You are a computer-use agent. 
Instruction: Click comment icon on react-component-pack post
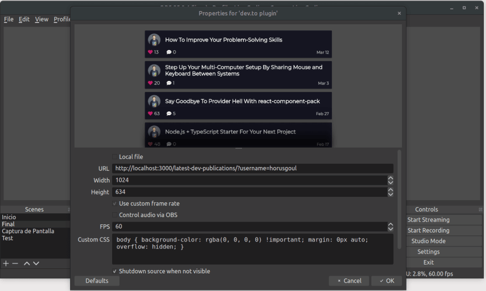[x=169, y=114]
